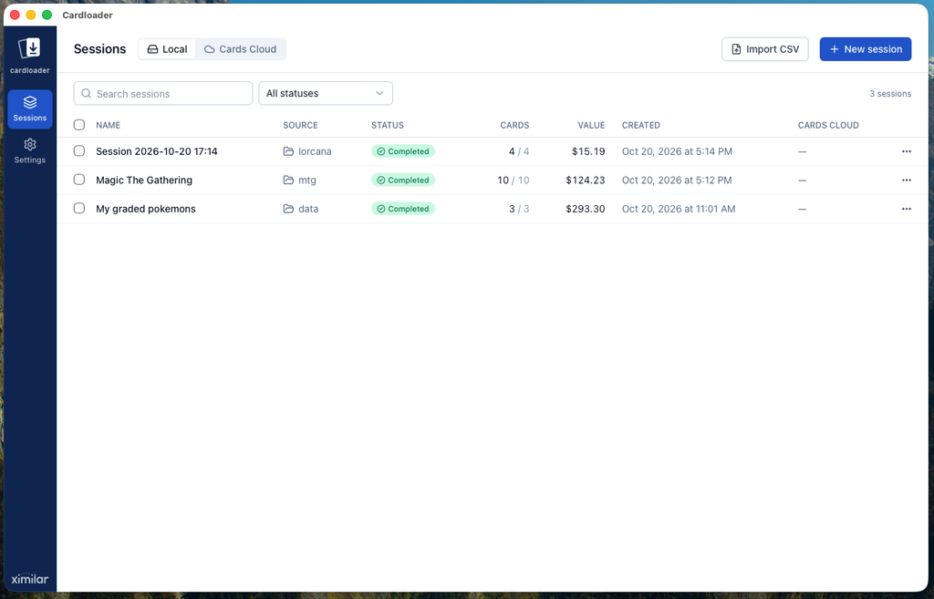Switch to the Local tab

click(x=168, y=49)
